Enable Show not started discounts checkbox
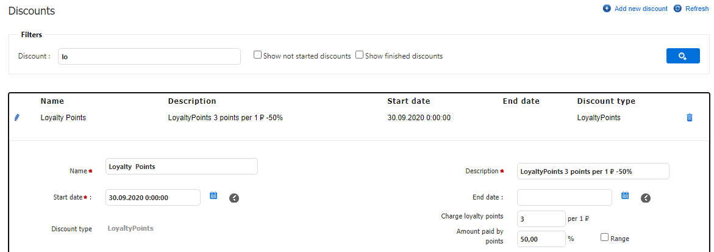The width and height of the screenshot is (714, 252). [258, 55]
